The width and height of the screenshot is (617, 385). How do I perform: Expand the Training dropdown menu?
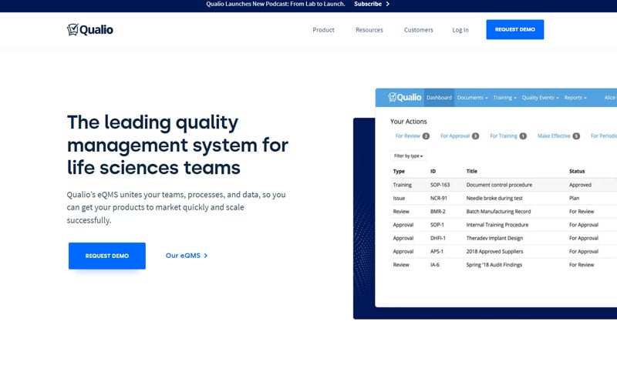pos(505,98)
